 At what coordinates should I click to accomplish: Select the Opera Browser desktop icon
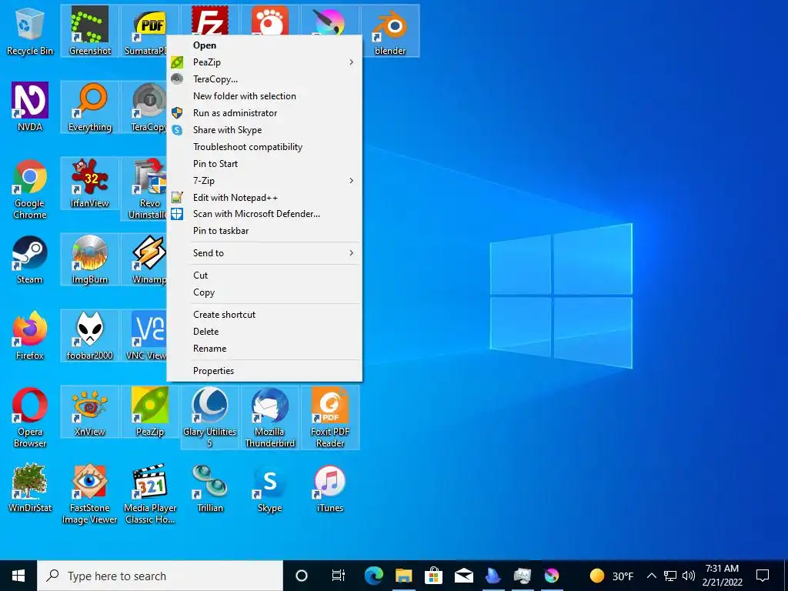(30, 418)
